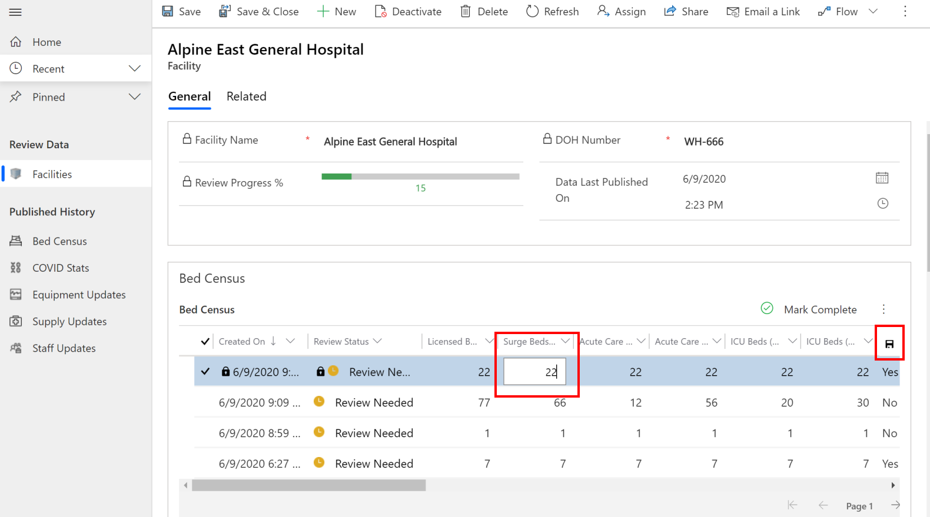Click the Email a Link envelope icon

click(732, 12)
